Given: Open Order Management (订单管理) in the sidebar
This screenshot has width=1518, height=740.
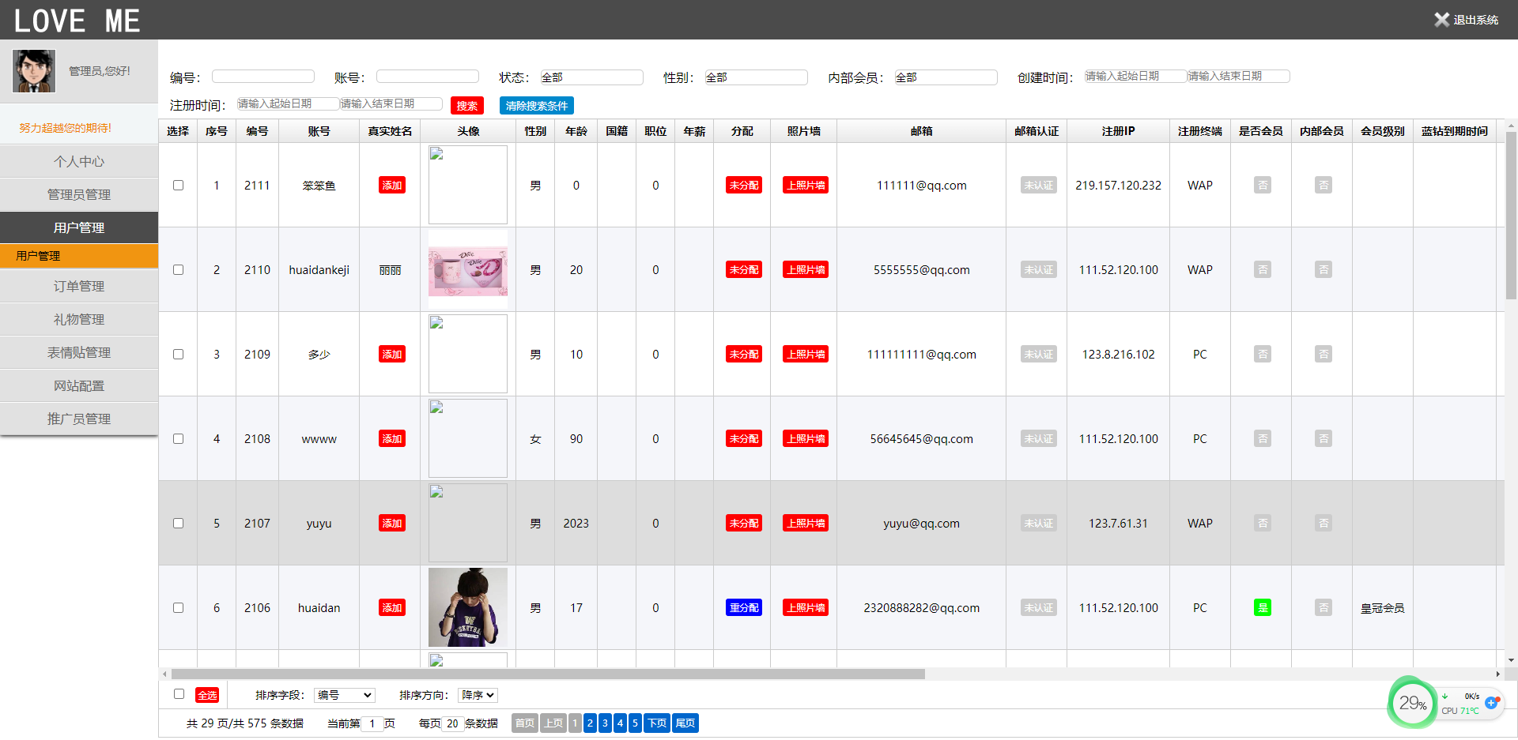Looking at the screenshot, I should tap(79, 286).
